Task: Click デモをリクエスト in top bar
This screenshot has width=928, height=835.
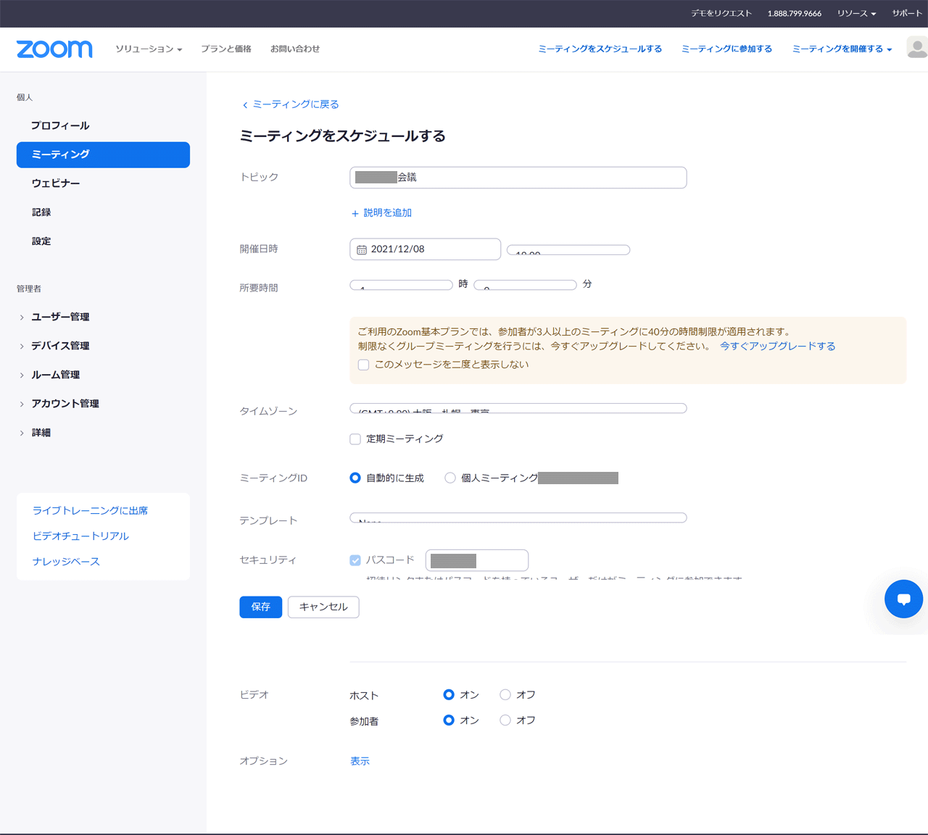Action: 721,14
